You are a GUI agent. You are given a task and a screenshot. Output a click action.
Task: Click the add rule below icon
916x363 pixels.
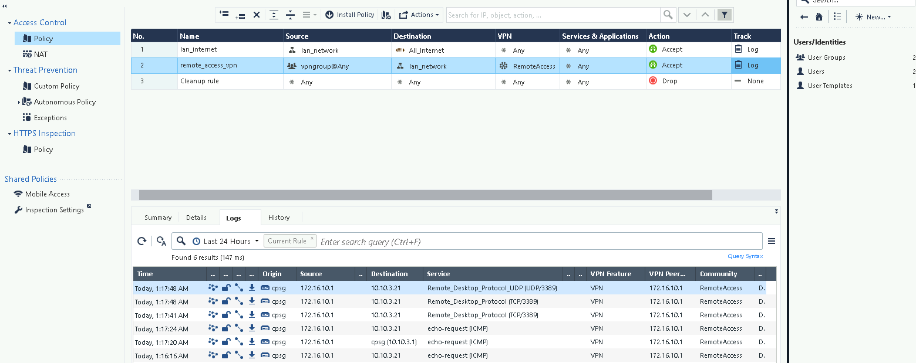[x=240, y=15]
